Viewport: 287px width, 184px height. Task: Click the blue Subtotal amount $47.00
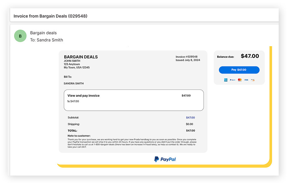coord(190,117)
